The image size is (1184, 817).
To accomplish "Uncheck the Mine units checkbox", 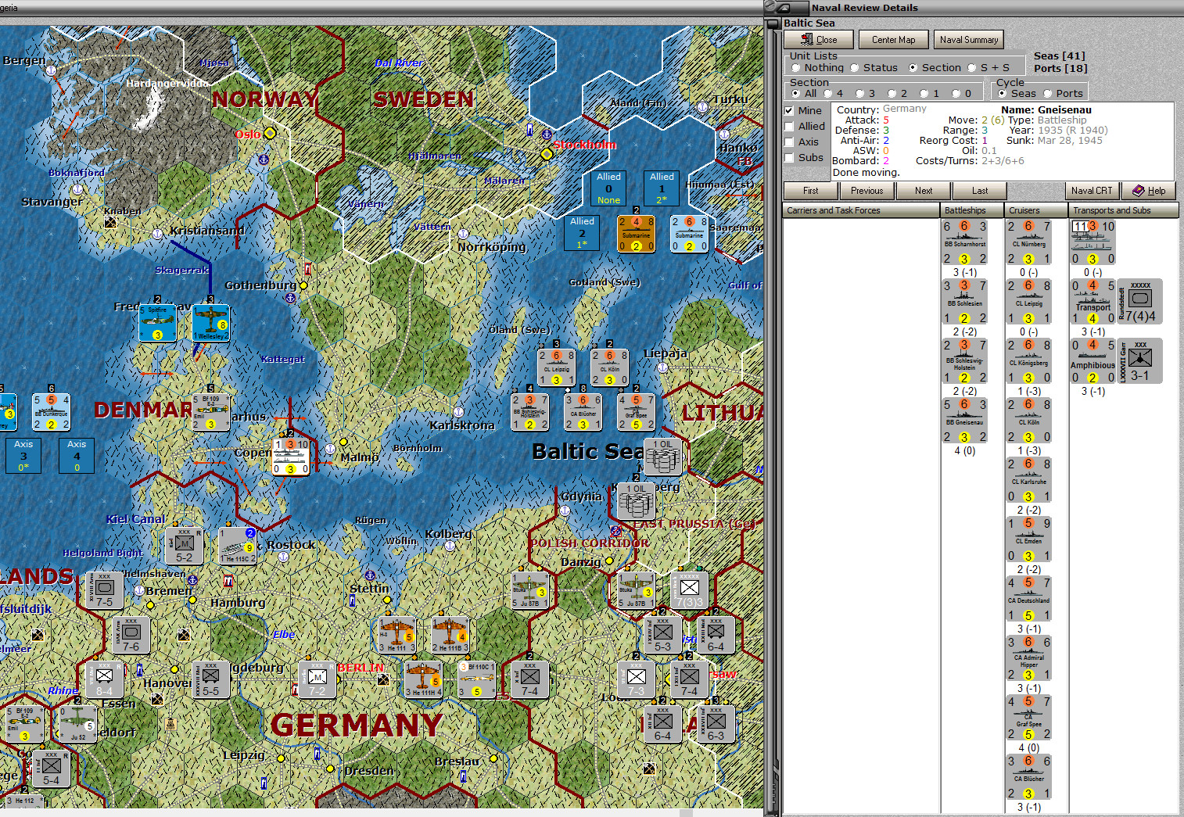I will (x=788, y=110).
